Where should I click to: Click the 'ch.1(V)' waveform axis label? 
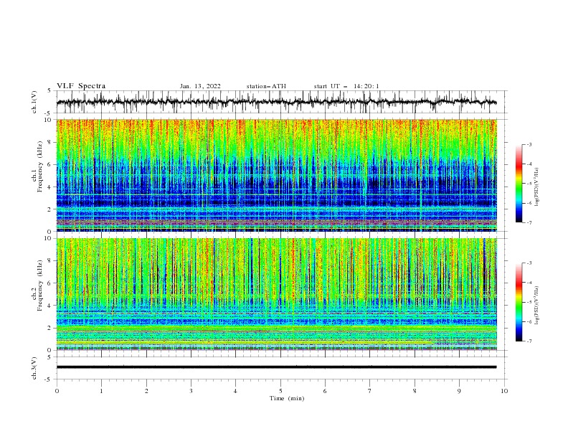coord(34,102)
